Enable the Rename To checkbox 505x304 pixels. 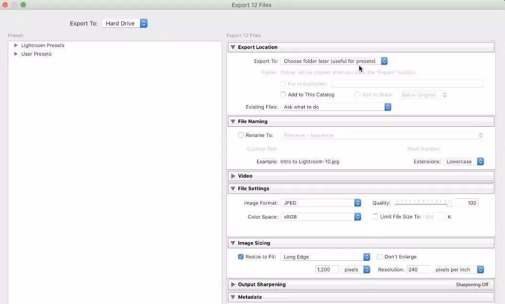(x=241, y=135)
